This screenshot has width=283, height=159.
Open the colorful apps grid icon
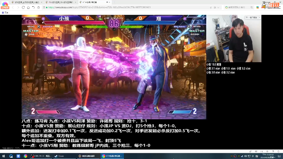pos(258,7)
